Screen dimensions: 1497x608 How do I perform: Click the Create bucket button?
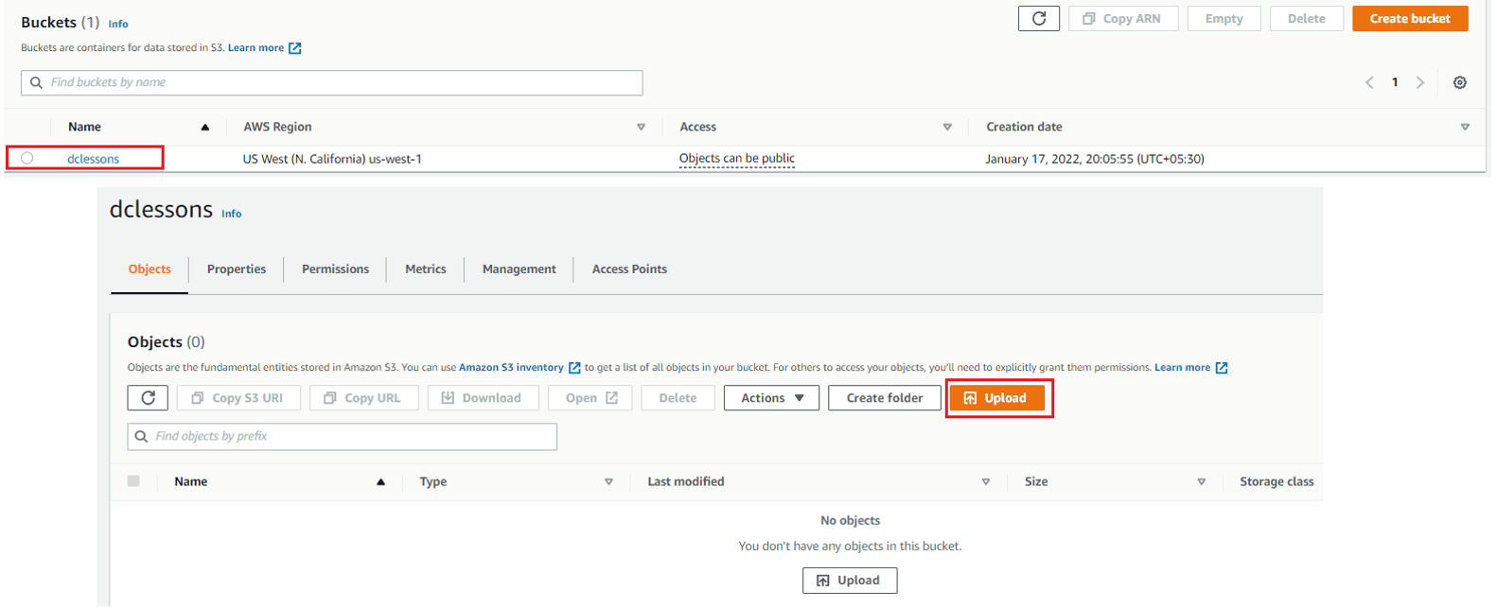coord(1410,19)
